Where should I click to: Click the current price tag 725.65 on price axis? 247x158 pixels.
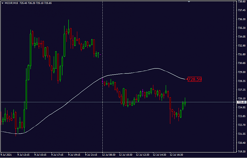[x=242, y=102]
